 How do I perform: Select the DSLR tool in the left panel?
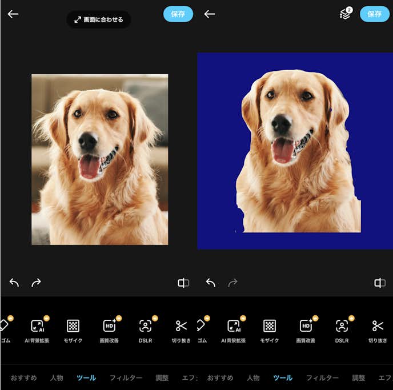[146, 331]
